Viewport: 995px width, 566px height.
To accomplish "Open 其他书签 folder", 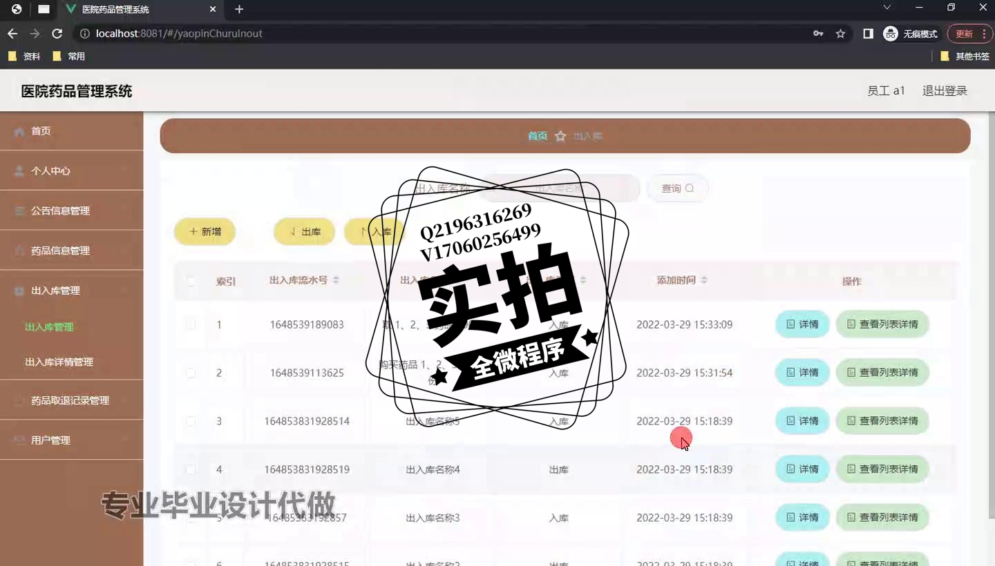I will [x=965, y=56].
